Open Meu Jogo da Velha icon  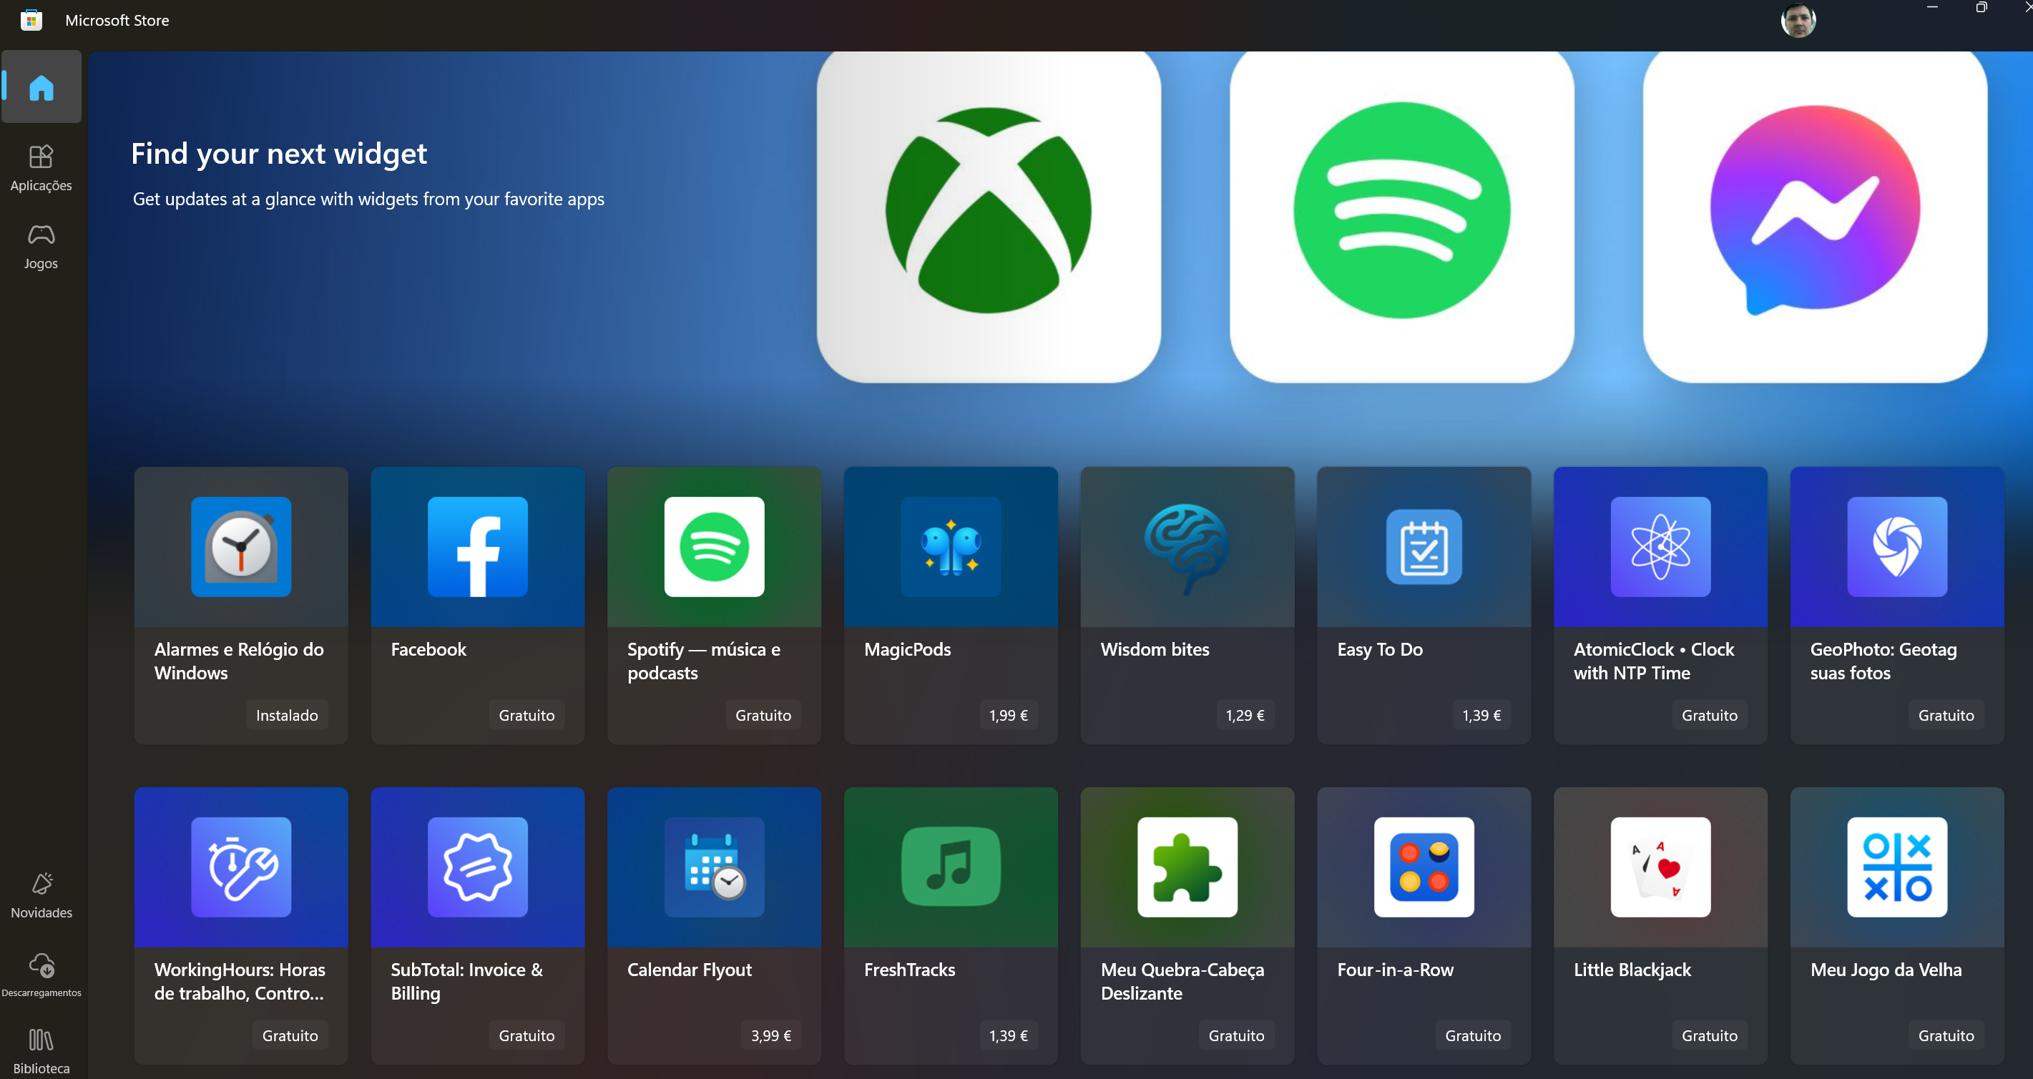tap(1897, 867)
